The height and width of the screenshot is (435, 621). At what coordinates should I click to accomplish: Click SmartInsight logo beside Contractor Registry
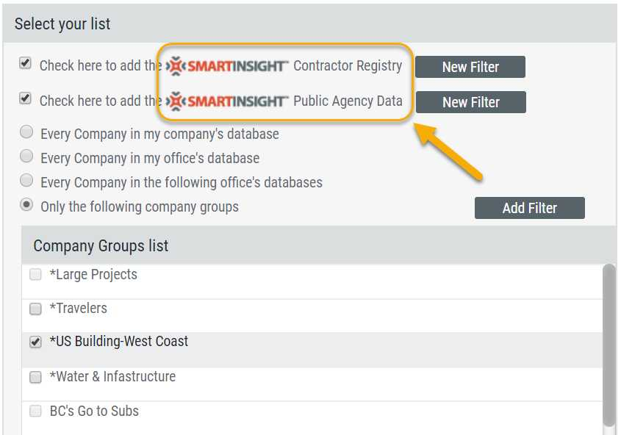[227, 65]
